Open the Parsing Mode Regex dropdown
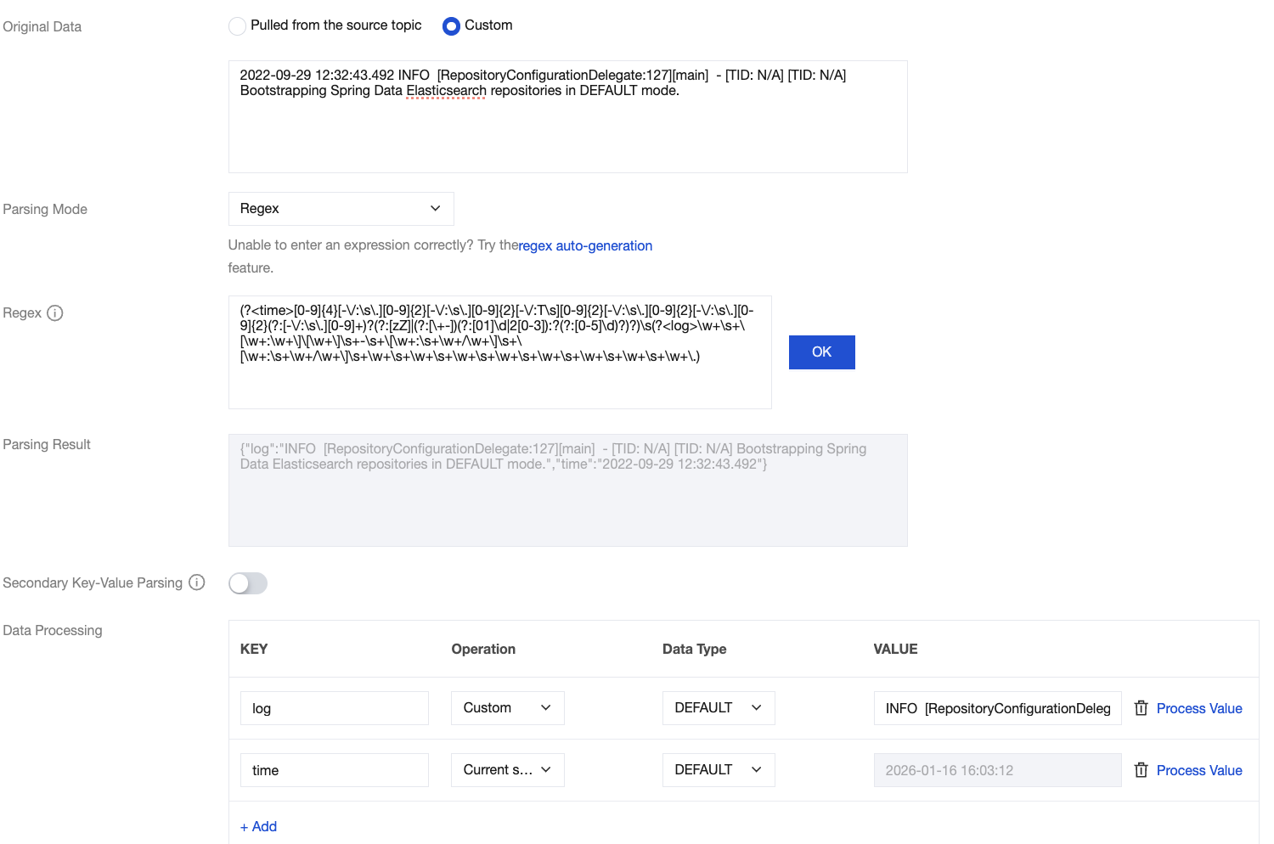 [341, 209]
